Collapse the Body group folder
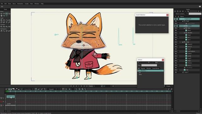 pyautogui.click(x=183, y=42)
